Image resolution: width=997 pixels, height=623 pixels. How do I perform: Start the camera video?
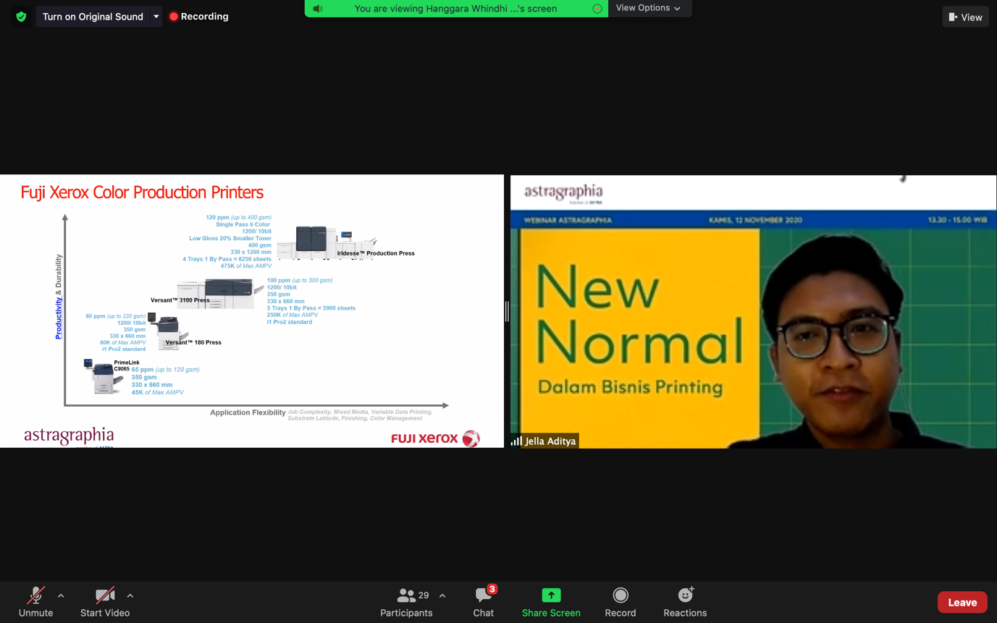pyautogui.click(x=105, y=602)
